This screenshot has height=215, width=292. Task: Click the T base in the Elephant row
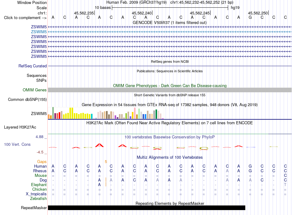coord(285,185)
